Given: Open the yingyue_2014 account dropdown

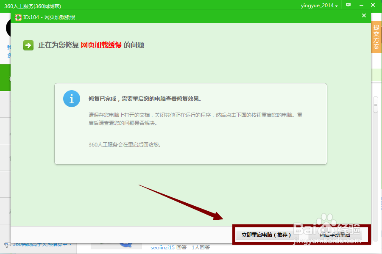Looking at the screenshot, I should click(x=319, y=6).
